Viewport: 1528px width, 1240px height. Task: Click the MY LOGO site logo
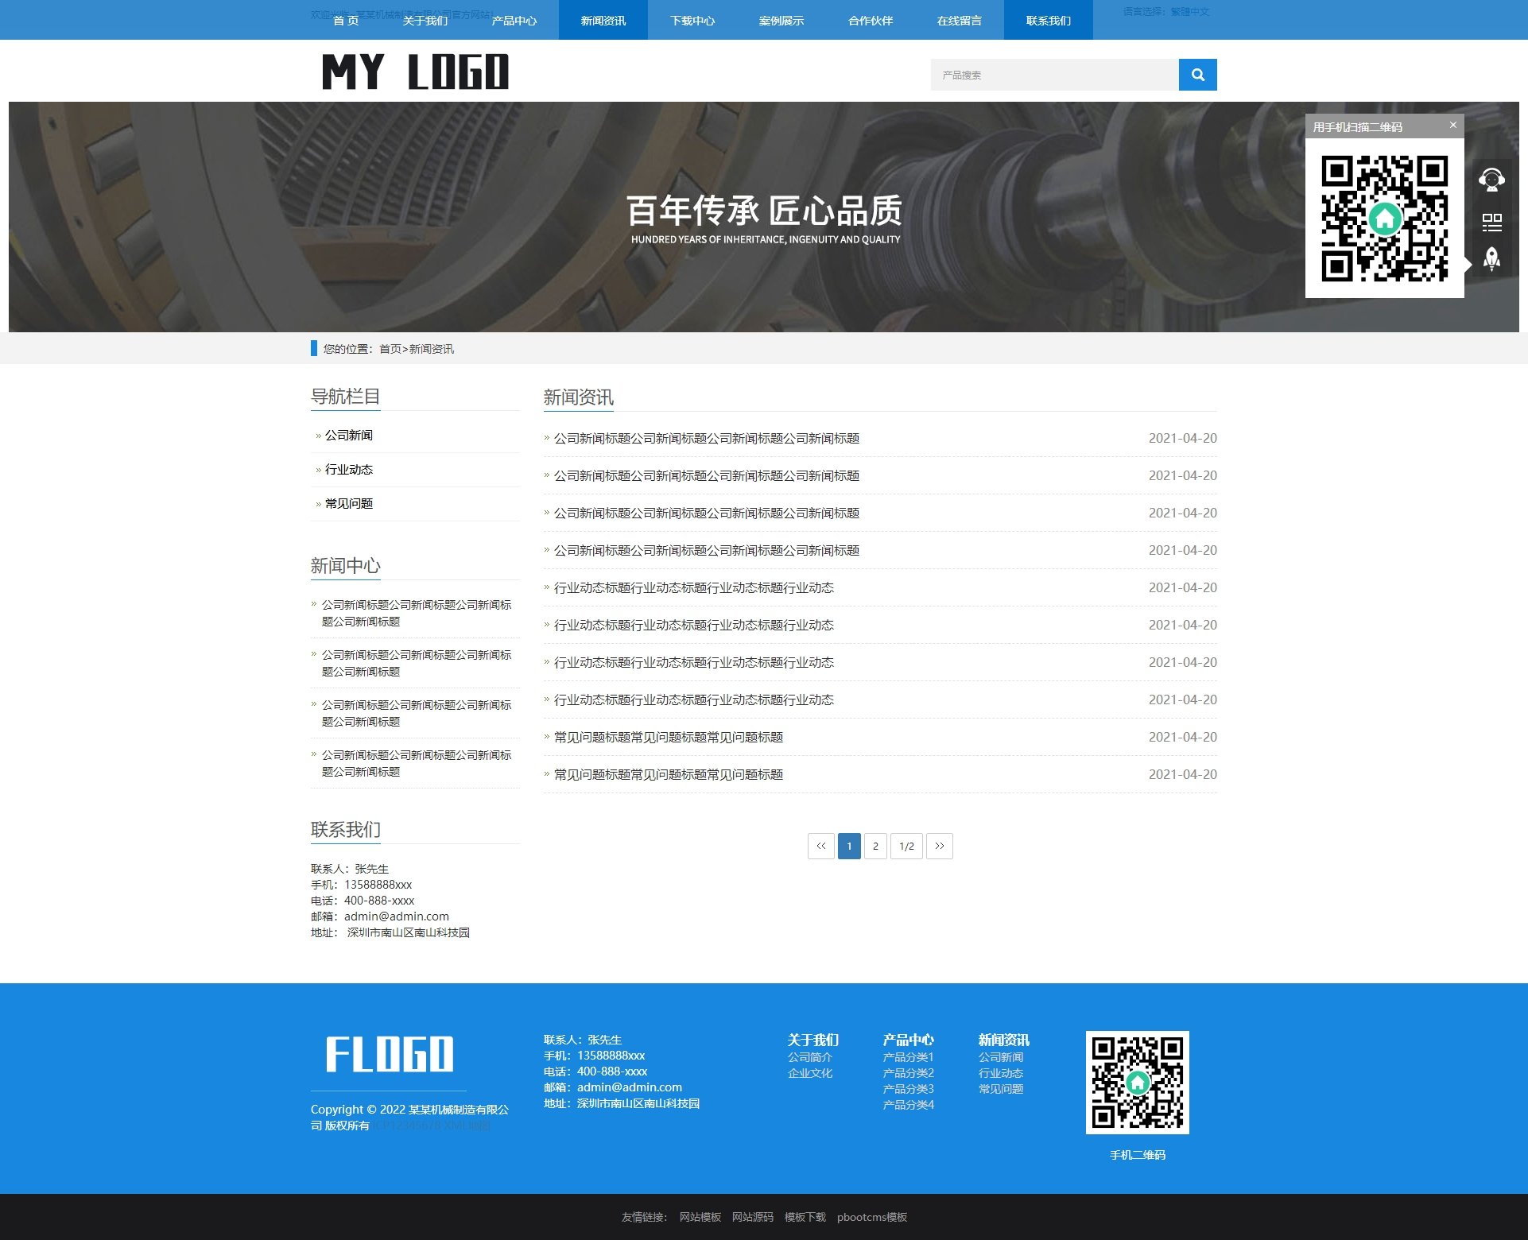click(415, 72)
